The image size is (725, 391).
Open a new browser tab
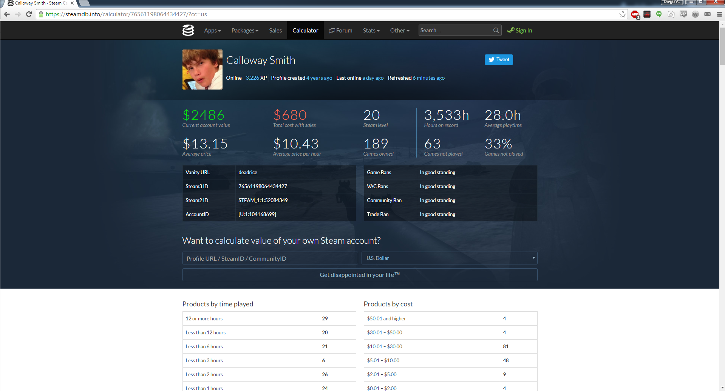[x=84, y=3]
